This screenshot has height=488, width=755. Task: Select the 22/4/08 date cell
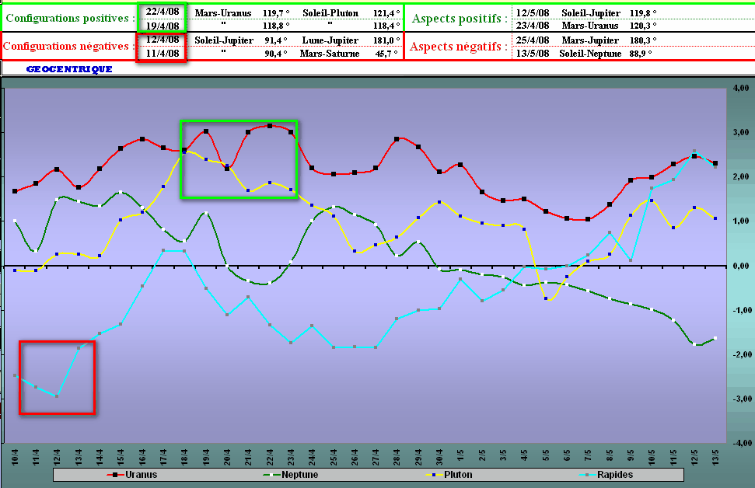coord(163,12)
